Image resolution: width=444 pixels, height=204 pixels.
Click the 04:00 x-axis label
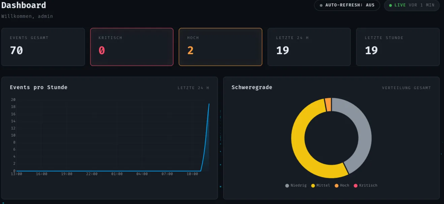[142, 174]
